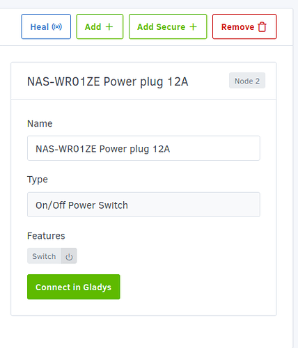298x348 pixels.
Task: Click the Add node button
Action: pos(100,26)
